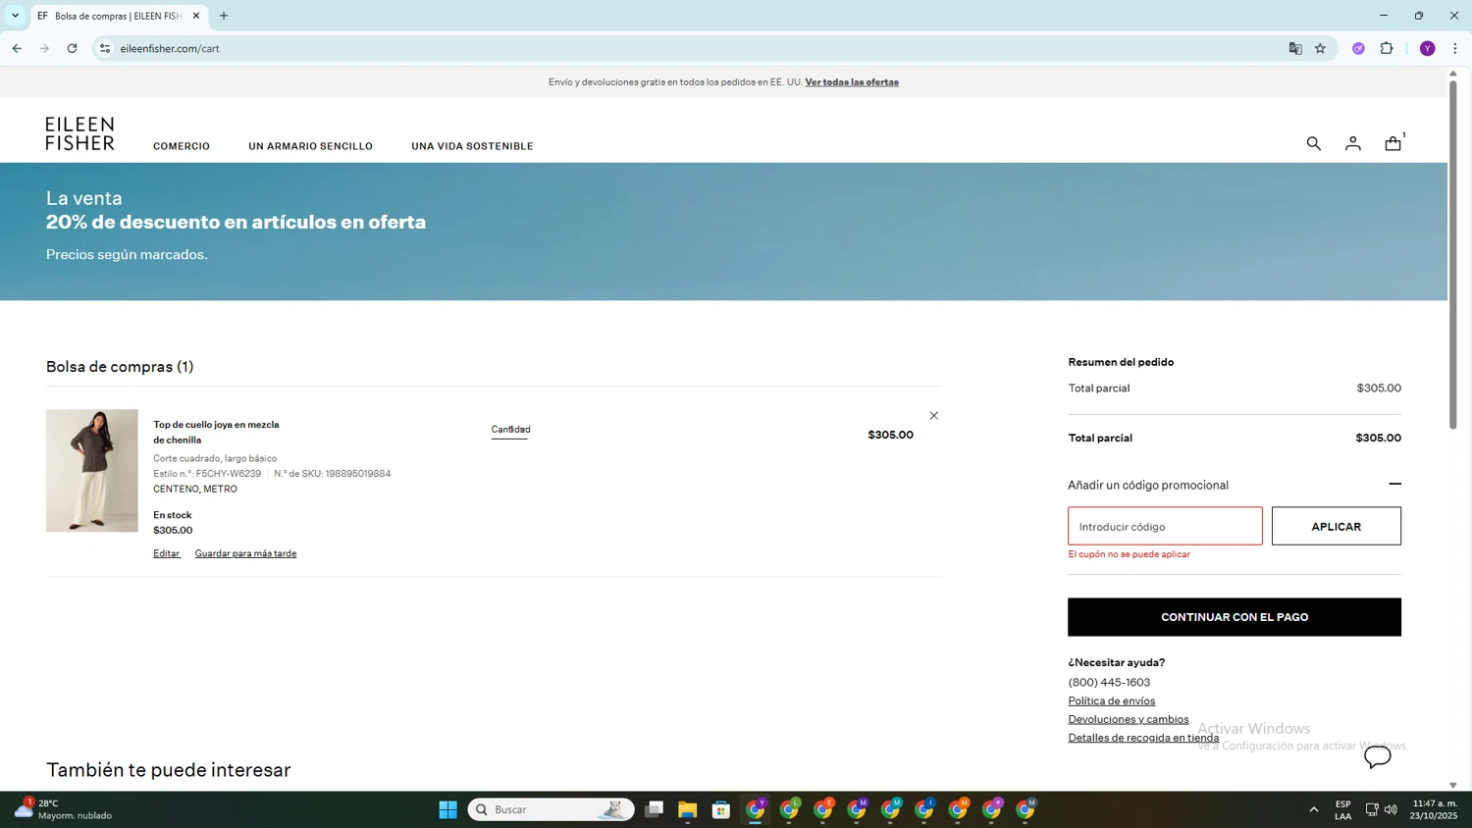1472x828 pixels.
Task: Click the SKU number 198895019884
Action: click(x=357, y=474)
